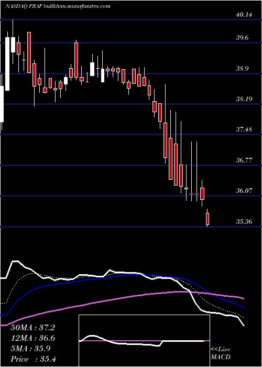
Task: Click the 35.36 price level label
Action: click(x=244, y=221)
